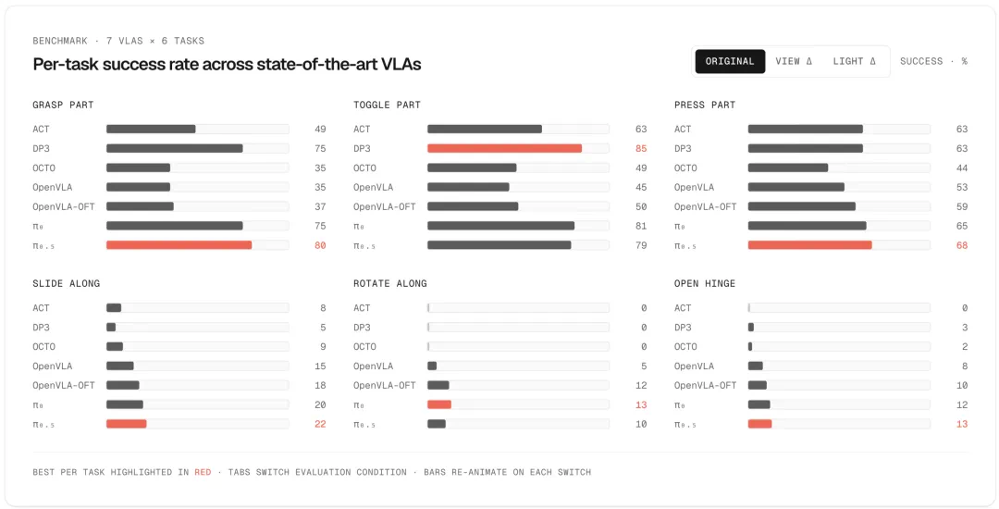
Task: Click the OpenVLA-OFT label in Press Part
Action: (x=705, y=206)
